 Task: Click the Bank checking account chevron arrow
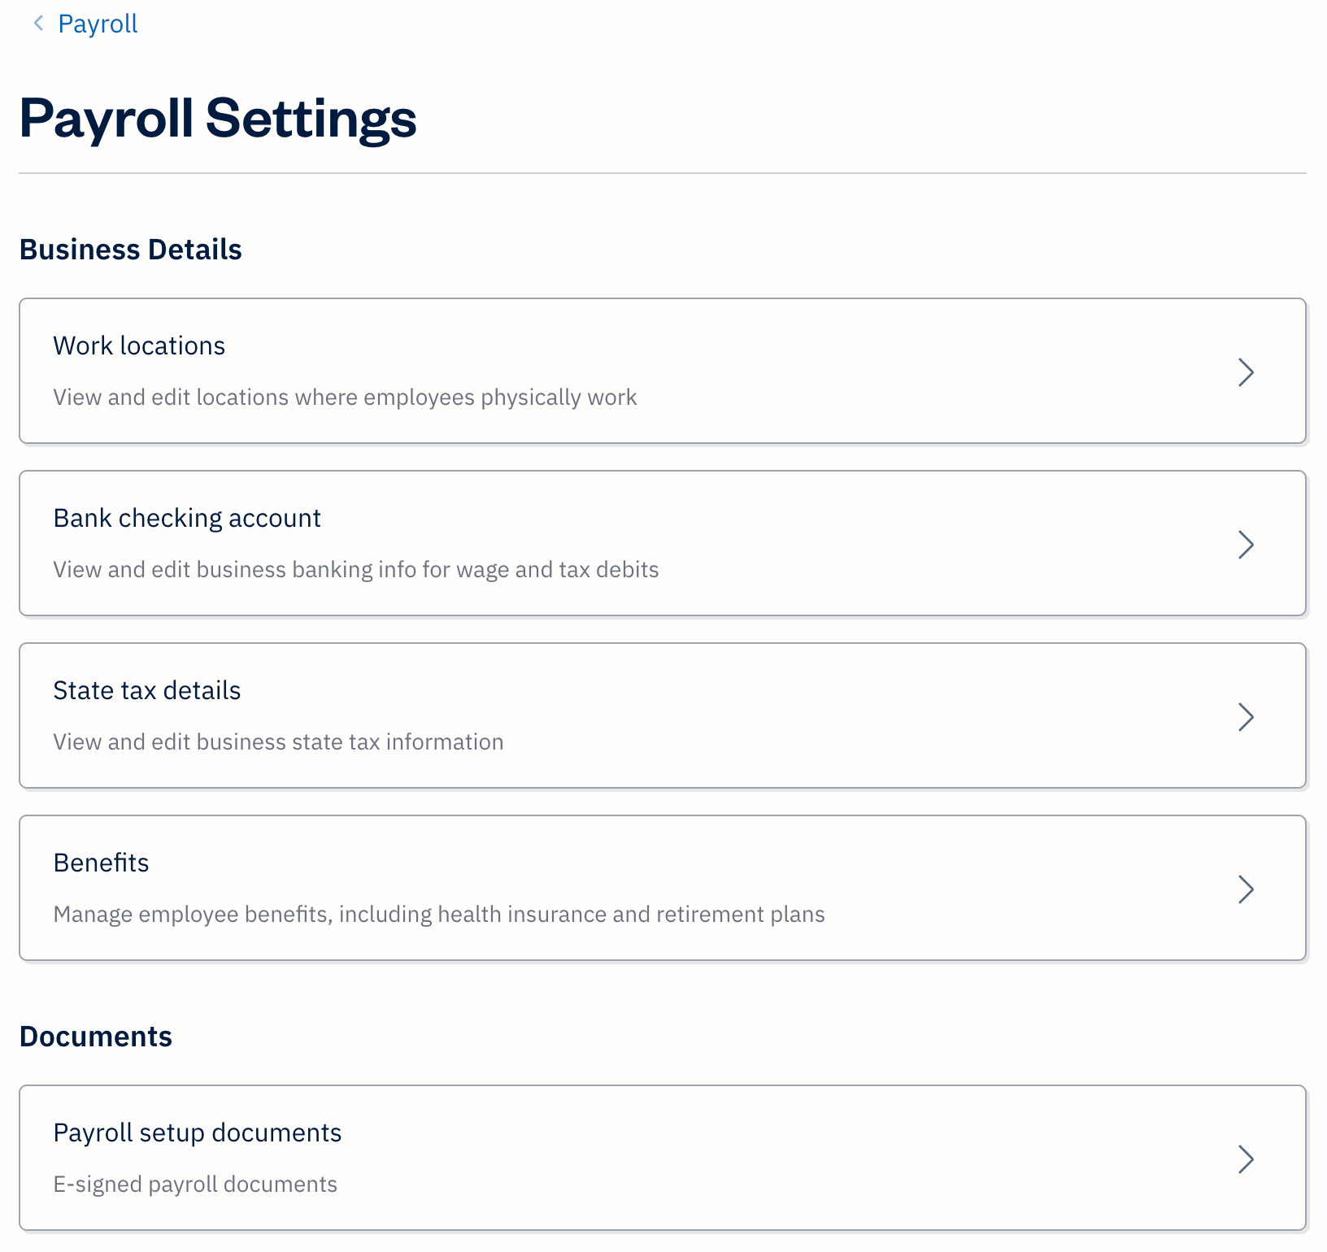(1247, 545)
